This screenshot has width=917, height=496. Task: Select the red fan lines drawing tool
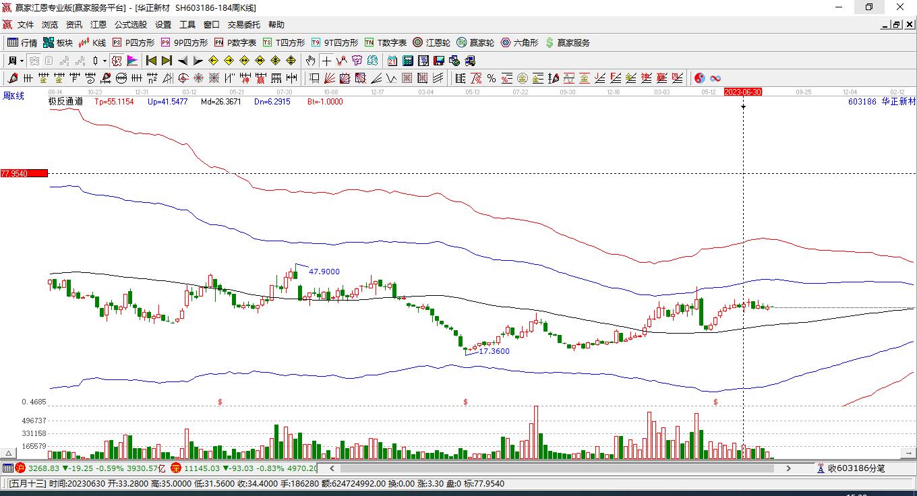(x=330, y=78)
